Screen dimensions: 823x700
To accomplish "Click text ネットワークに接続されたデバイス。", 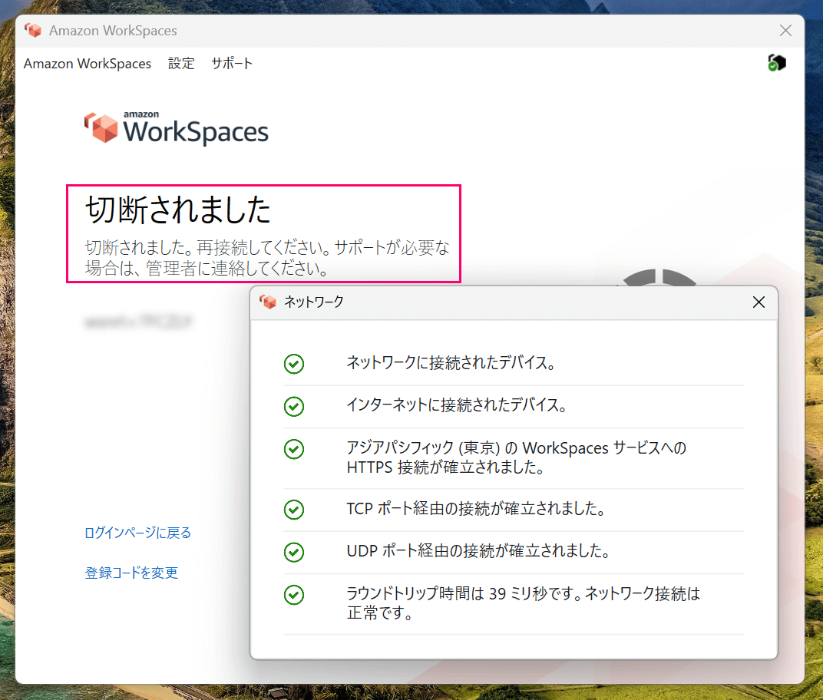I will point(451,362).
